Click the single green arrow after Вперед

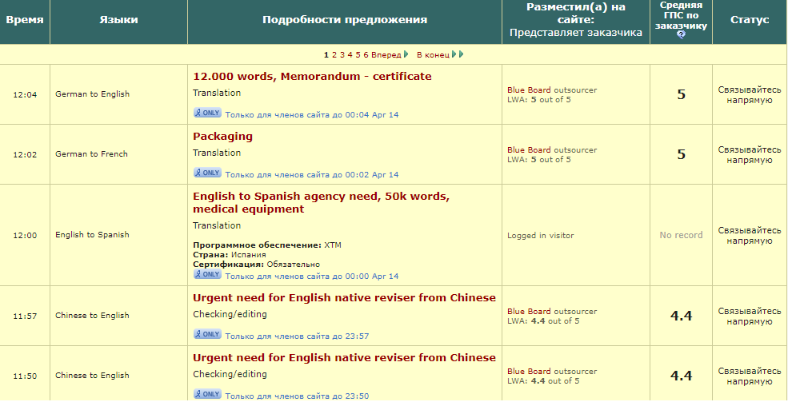[406, 54]
